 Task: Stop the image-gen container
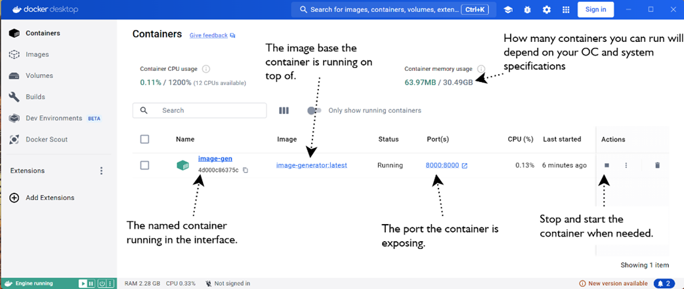(x=607, y=165)
